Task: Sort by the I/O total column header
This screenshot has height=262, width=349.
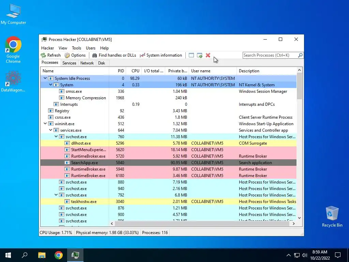Action: (153, 71)
